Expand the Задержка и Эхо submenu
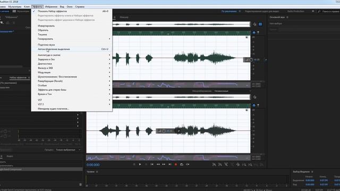 (72, 59)
